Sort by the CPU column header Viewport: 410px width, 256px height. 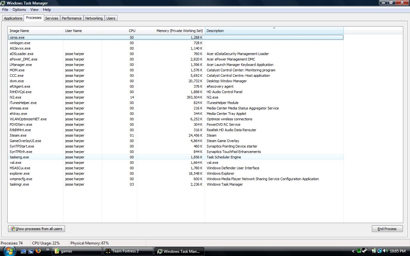click(119, 31)
